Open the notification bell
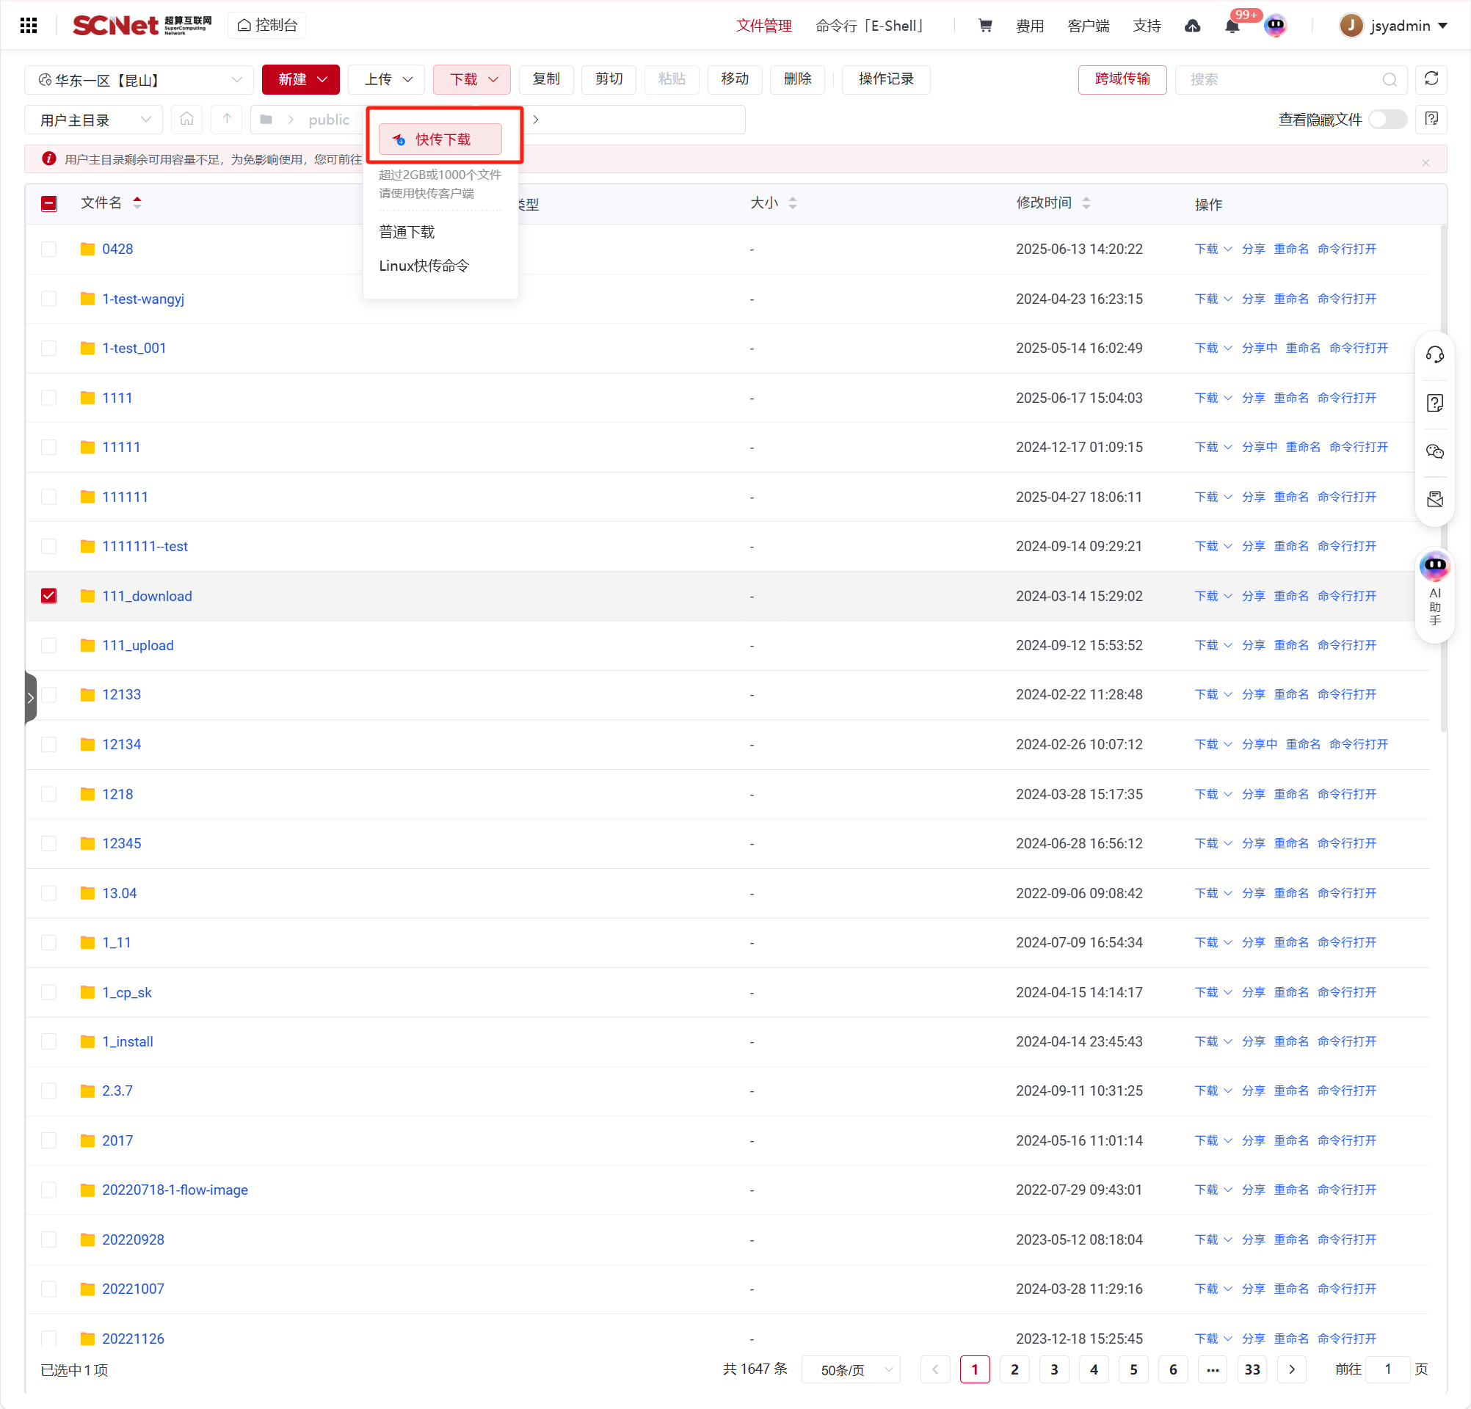Screen dimensions: 1471x1409 [1232, 26]
